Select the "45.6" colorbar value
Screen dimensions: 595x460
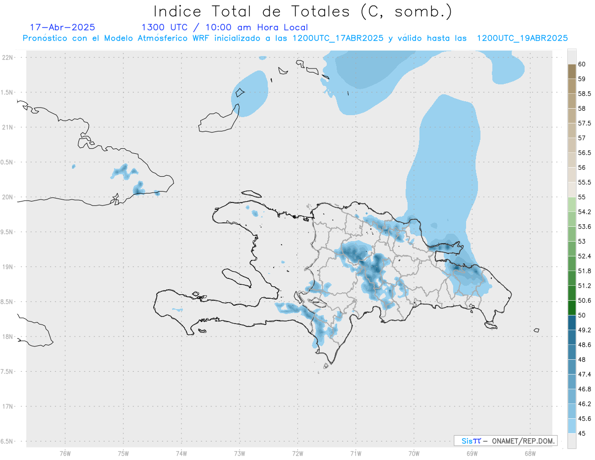coord(585,419)
